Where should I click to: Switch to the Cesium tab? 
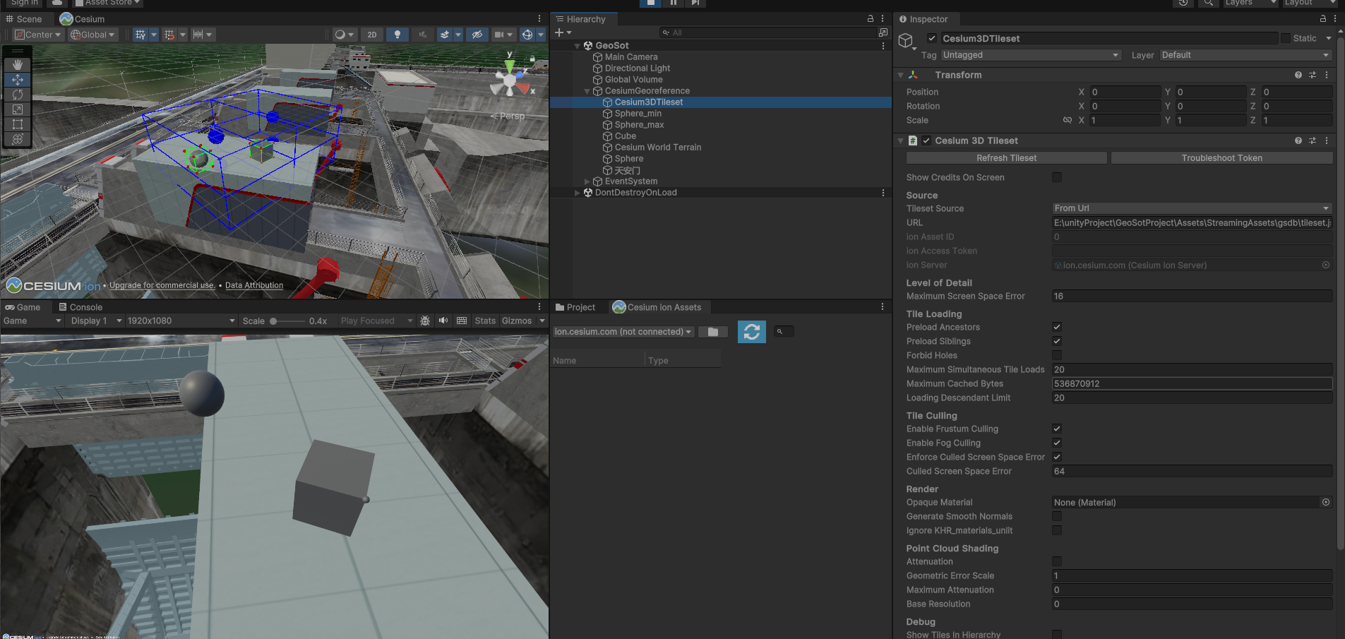pyautogui.click(x=83, y=19)
